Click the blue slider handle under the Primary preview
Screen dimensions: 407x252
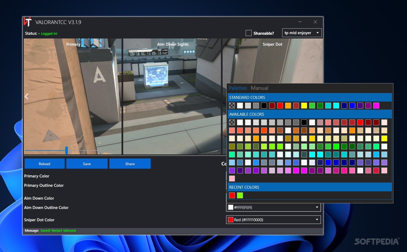point(67,150)
